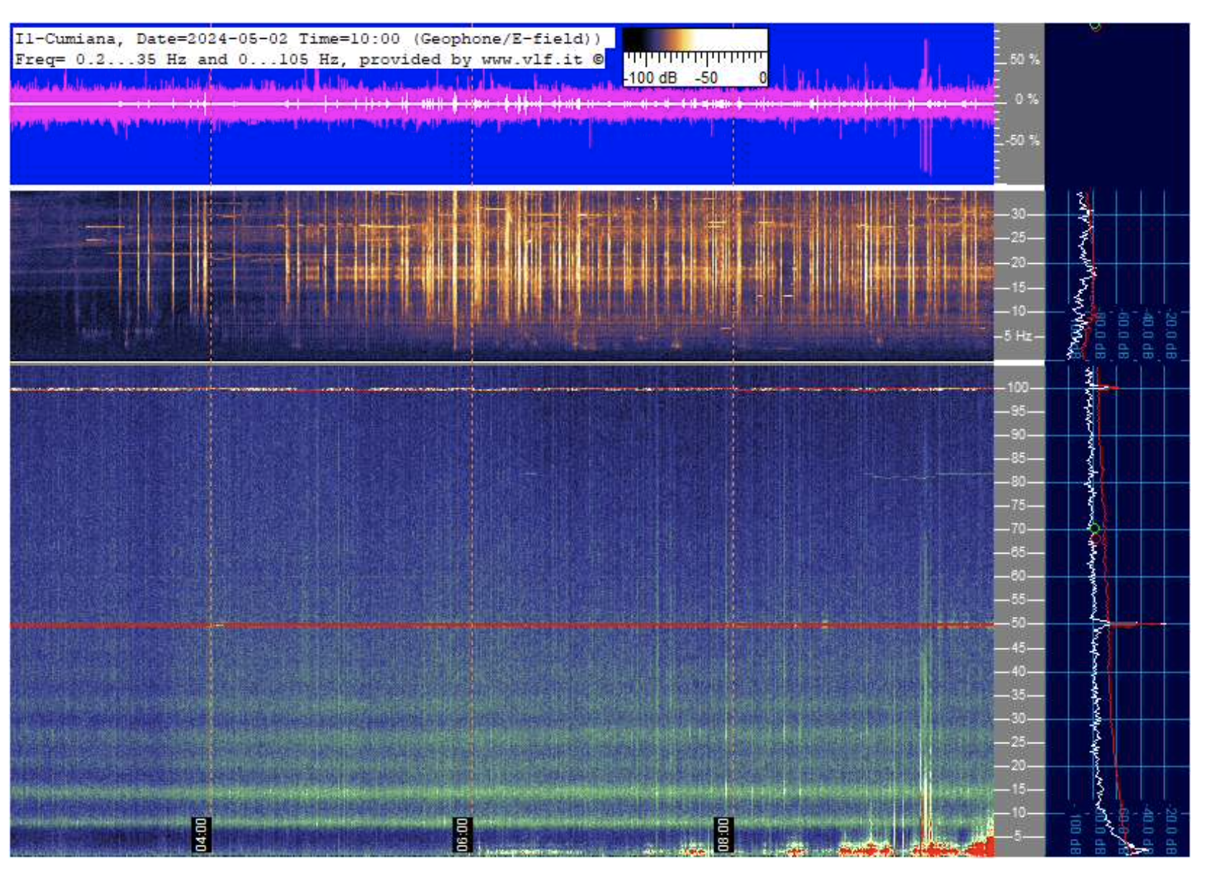Click the 5 Hz label on geophone scale
Viewport: 1217px width, 880px height.
(1017, 336)
